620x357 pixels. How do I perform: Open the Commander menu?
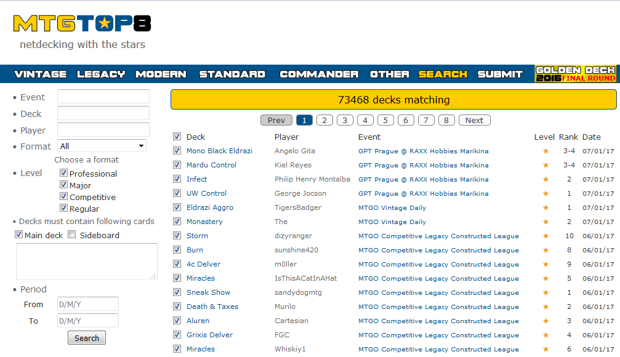pos(319,74)
